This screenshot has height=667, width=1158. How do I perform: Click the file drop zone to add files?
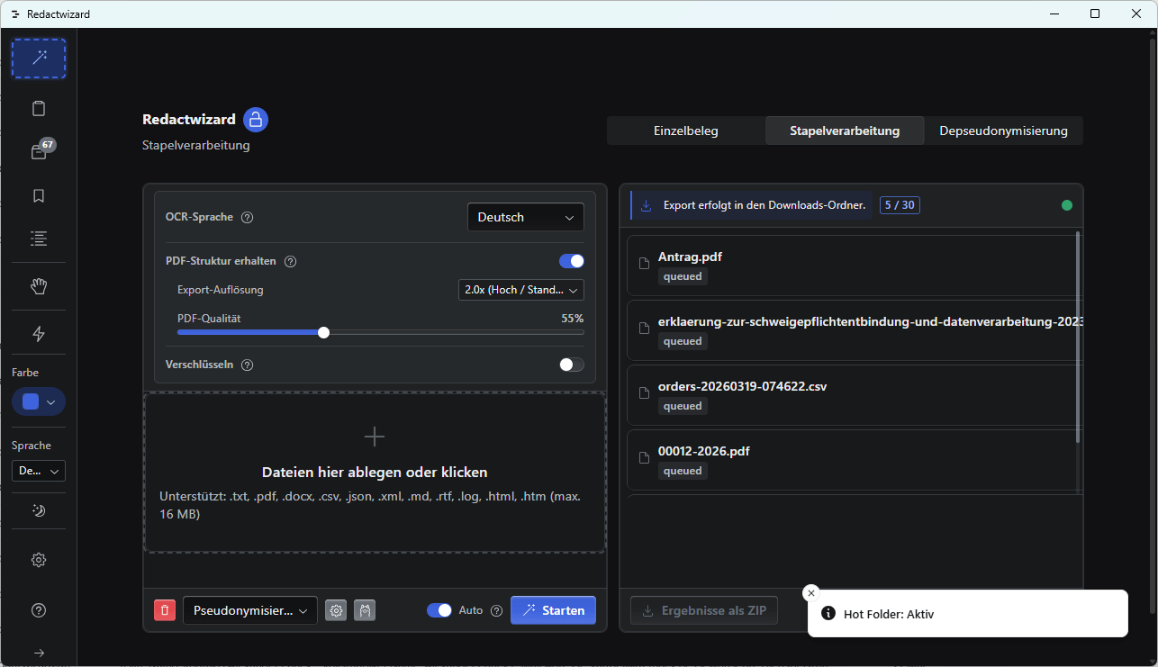click(375, 472)
